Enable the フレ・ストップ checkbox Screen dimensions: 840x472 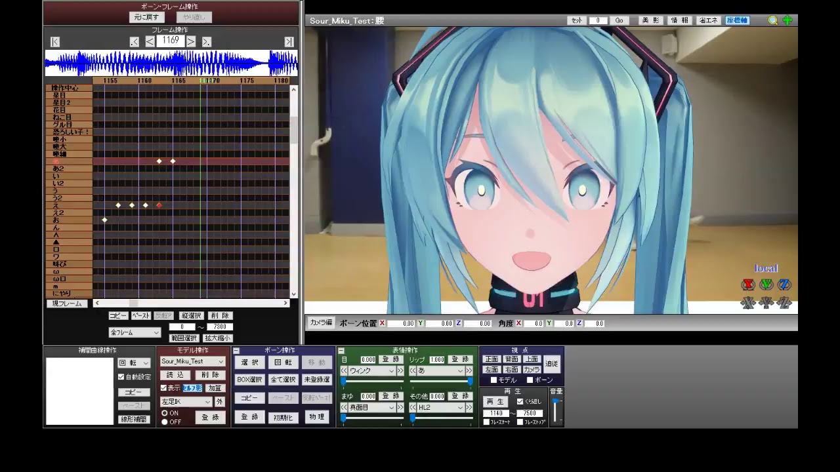click(x=520, y=422)
